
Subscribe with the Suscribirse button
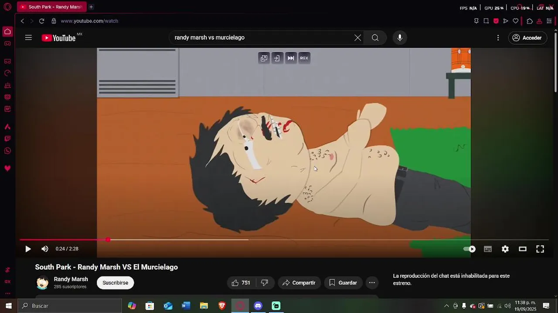(x=116, y=283)
